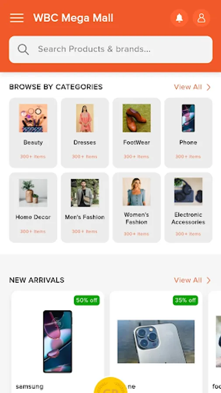Open the user profile icon
Viewport: 221px width, 393px height.
tap(201, 18)
